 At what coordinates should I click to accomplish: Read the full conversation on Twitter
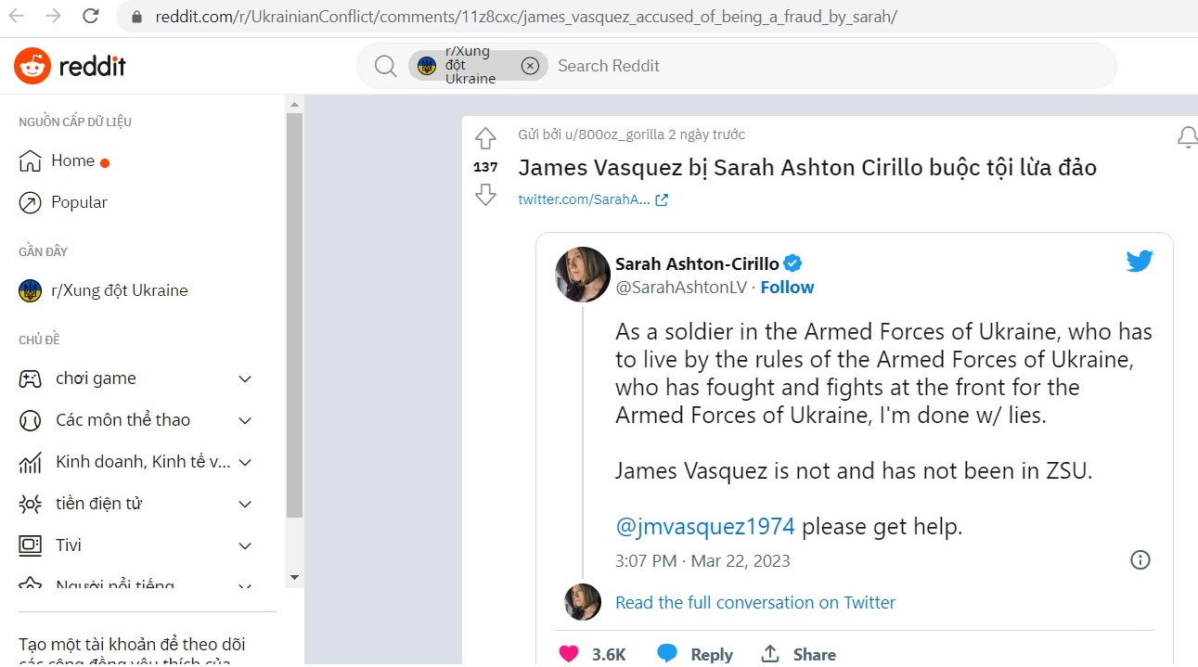[x=755, y=603]
